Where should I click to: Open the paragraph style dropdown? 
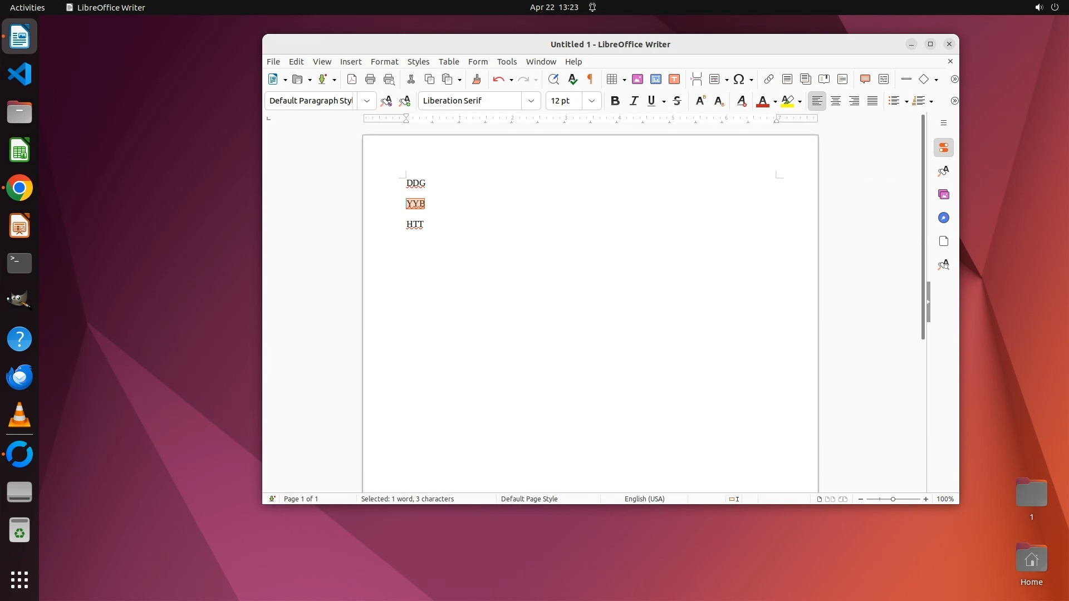[x=366, y=101]
